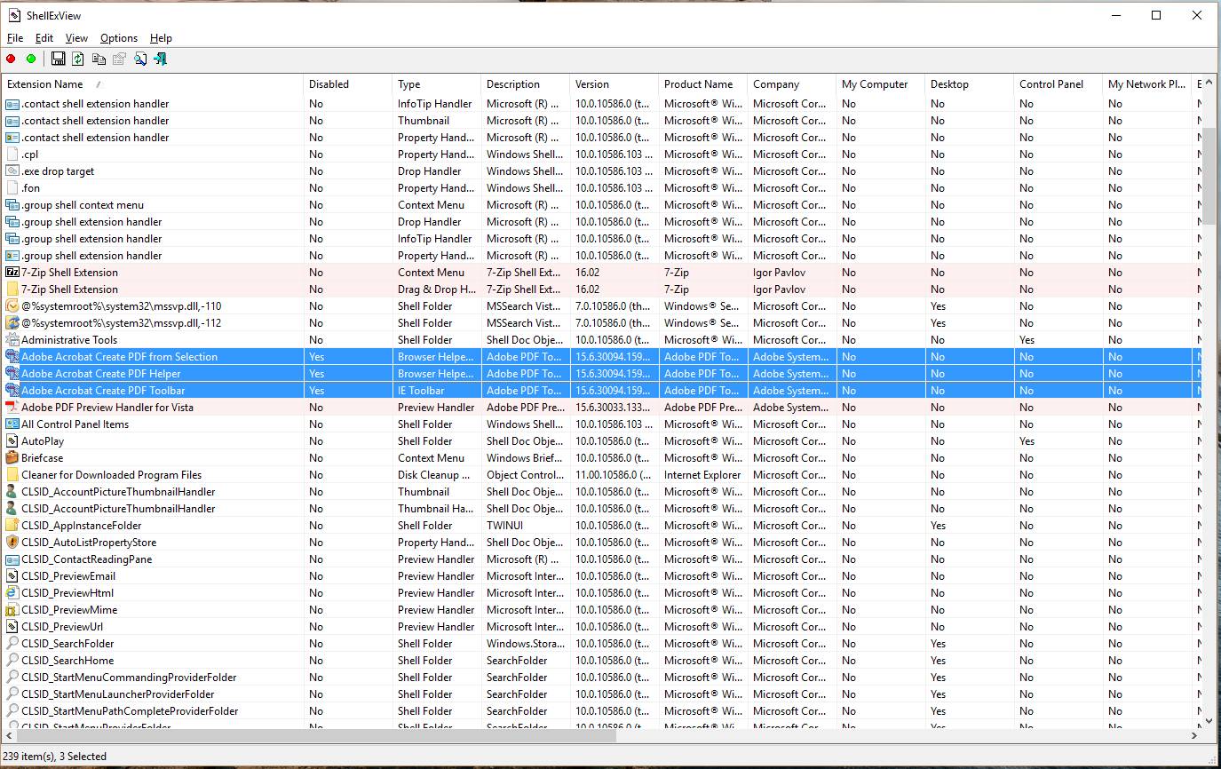Click 'Windows.Stora...' description cell
1221x769 pixels.
[525, 644]
